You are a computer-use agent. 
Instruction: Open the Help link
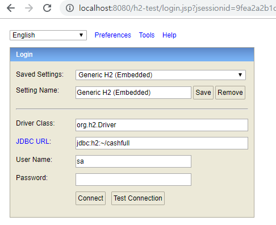(x=169, y=35)
